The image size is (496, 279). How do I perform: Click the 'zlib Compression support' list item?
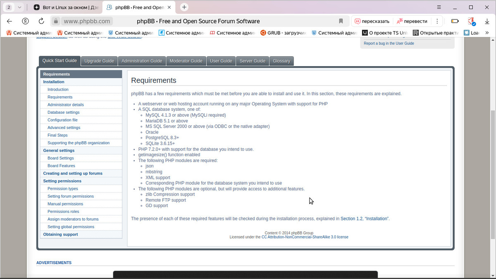[170, 194]
